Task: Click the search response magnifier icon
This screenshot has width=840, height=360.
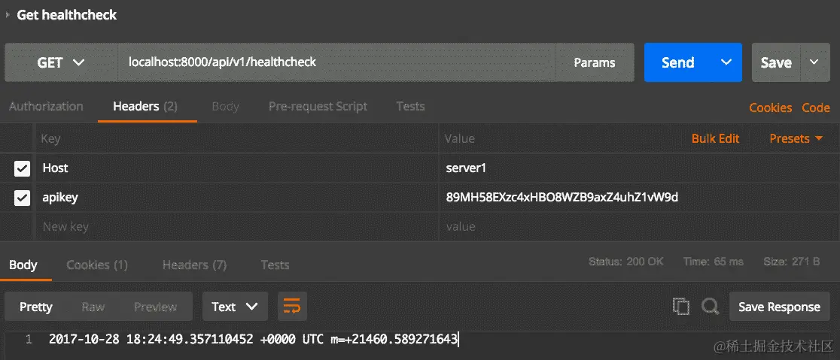Action: 710,307
